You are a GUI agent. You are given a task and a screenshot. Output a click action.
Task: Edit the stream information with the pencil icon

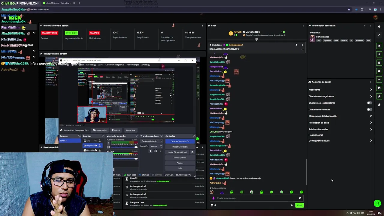pyautogui.click(x=365, y=25)
